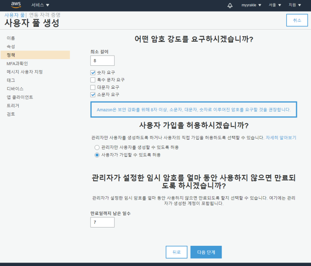Open the 자세히 알아보기 link

pos(281,138)
